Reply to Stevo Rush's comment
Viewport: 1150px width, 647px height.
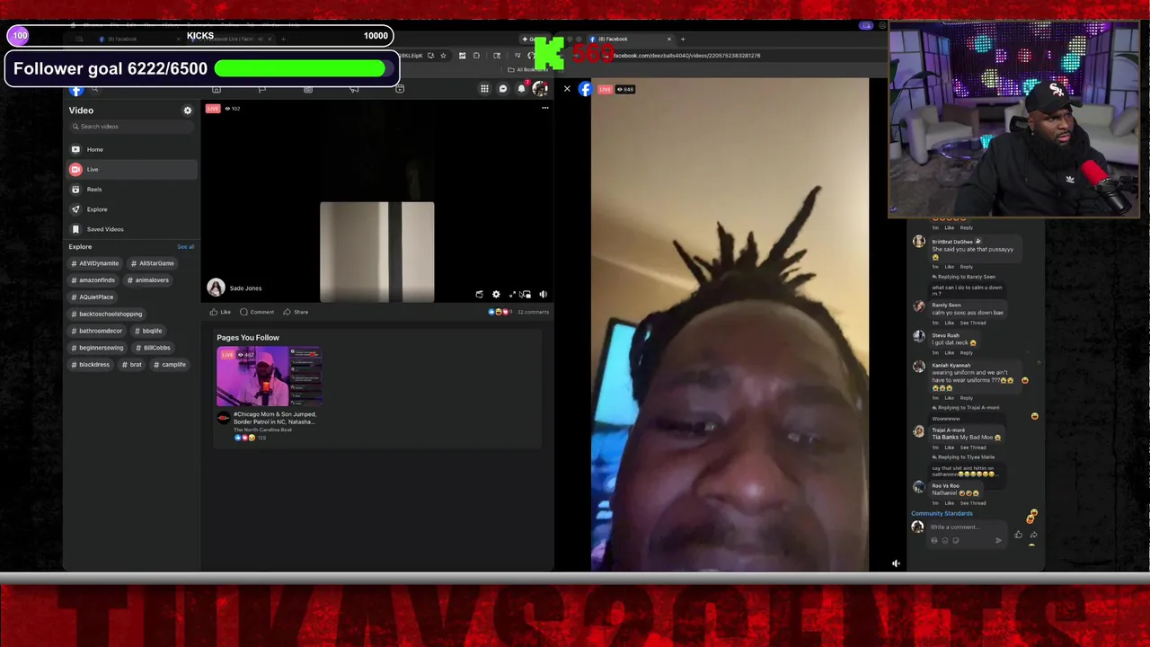coord(966,352)
